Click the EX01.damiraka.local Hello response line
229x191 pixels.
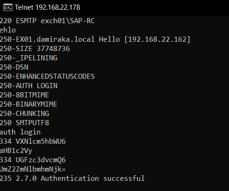pos(95,39)
